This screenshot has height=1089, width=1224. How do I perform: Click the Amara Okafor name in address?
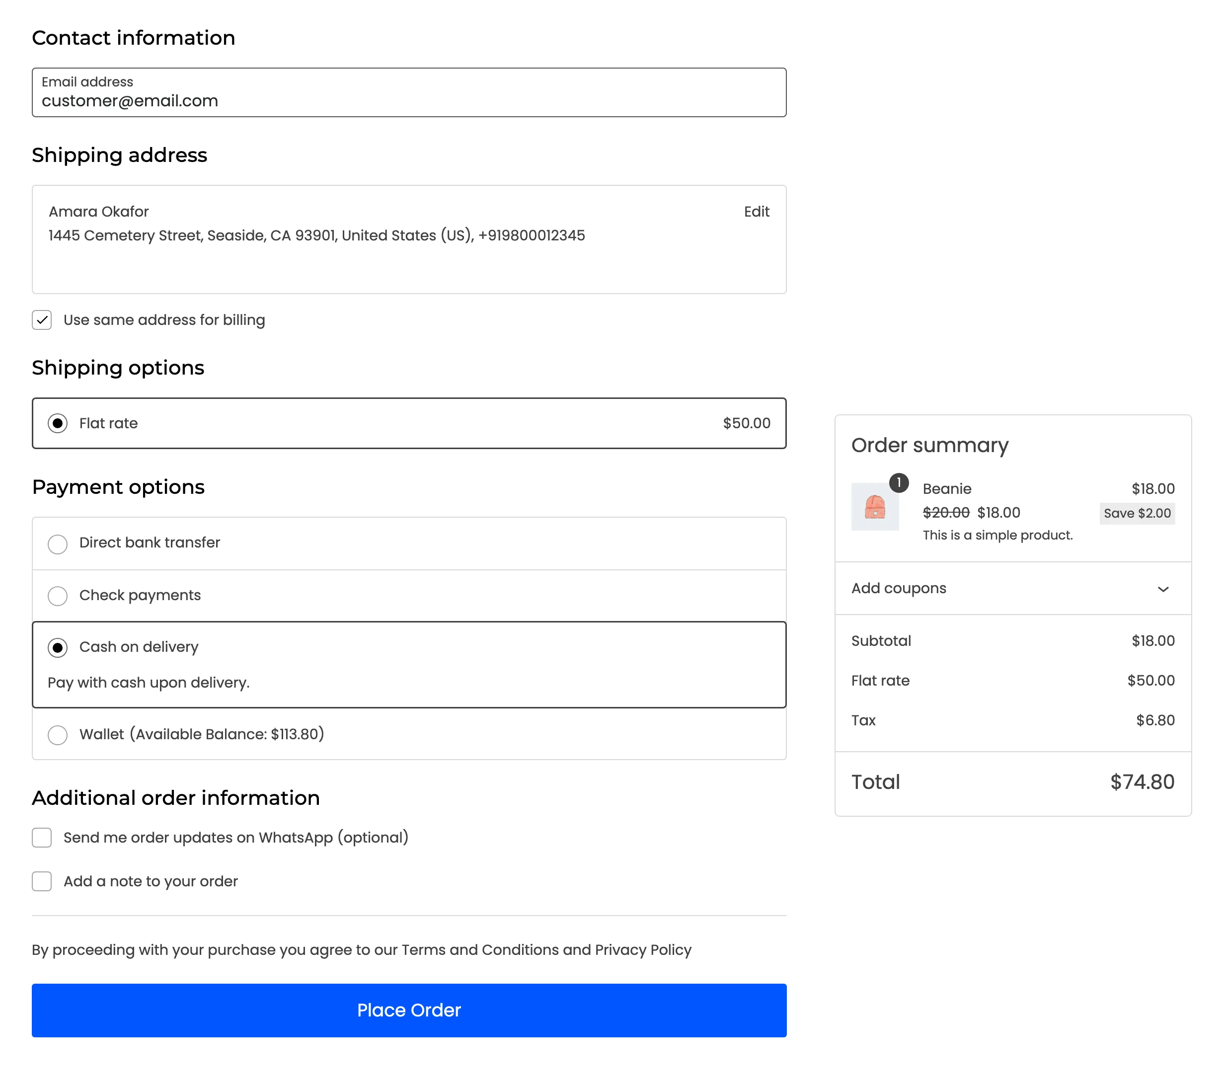coord(99,212)
